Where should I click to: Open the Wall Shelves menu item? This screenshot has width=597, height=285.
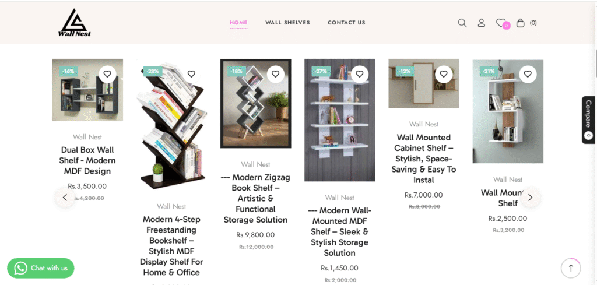pos(287,23)
